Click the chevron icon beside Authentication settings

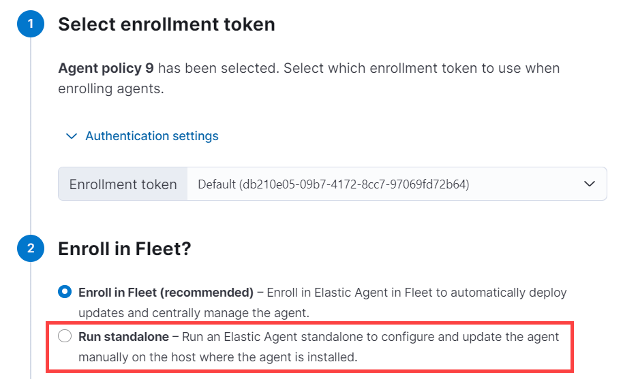[x=71, y=136]
